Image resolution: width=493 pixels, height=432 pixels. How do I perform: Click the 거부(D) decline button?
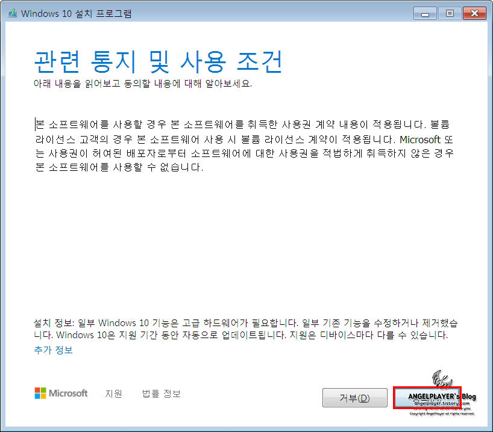[x=354, y=398]
